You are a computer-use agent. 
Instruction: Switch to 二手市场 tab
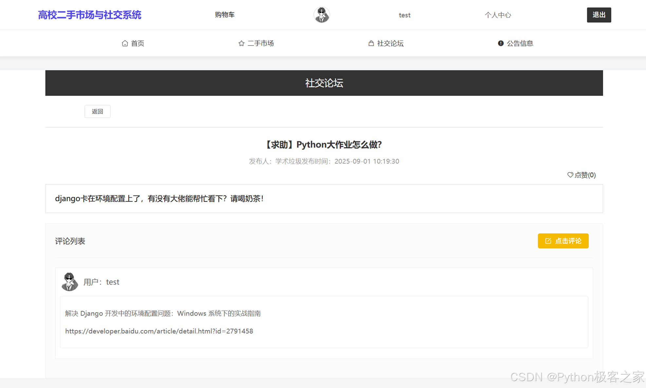[260, 43]
